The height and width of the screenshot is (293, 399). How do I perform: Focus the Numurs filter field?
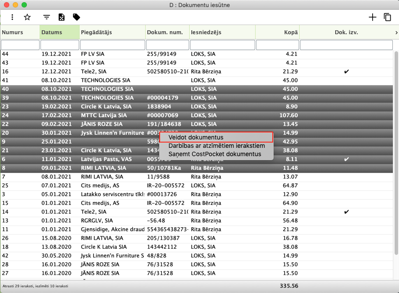click(20, 45)
